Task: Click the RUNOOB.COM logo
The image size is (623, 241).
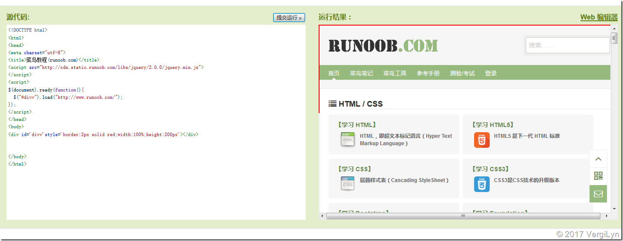Action: click(383, 46)
